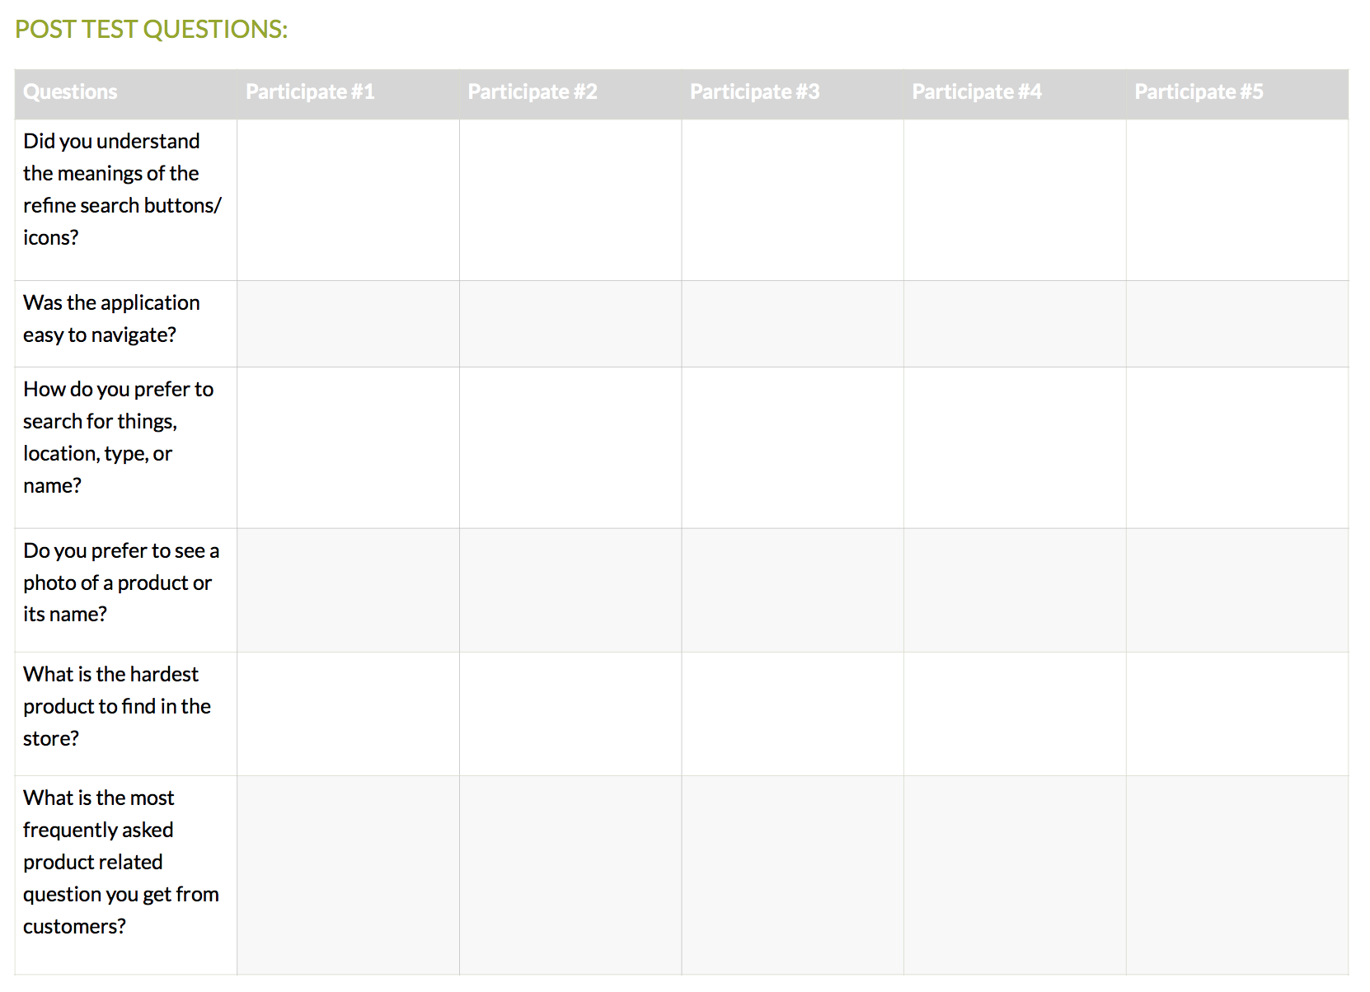Click the 'location, type, or name?' question
Screen dimensions: 1370x992
click(x=118, y=438)
